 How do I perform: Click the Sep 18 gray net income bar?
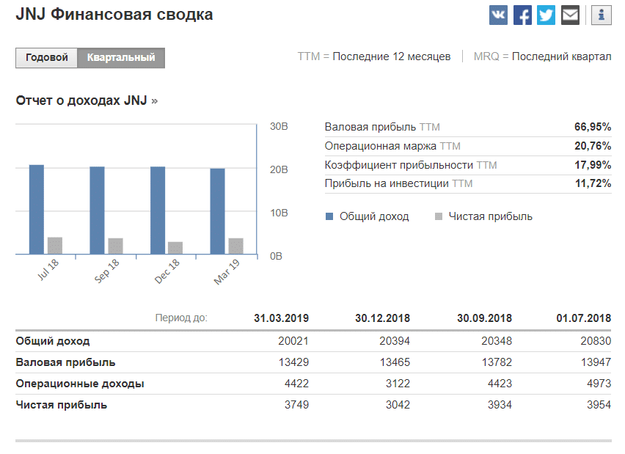[x=116, y=246]
